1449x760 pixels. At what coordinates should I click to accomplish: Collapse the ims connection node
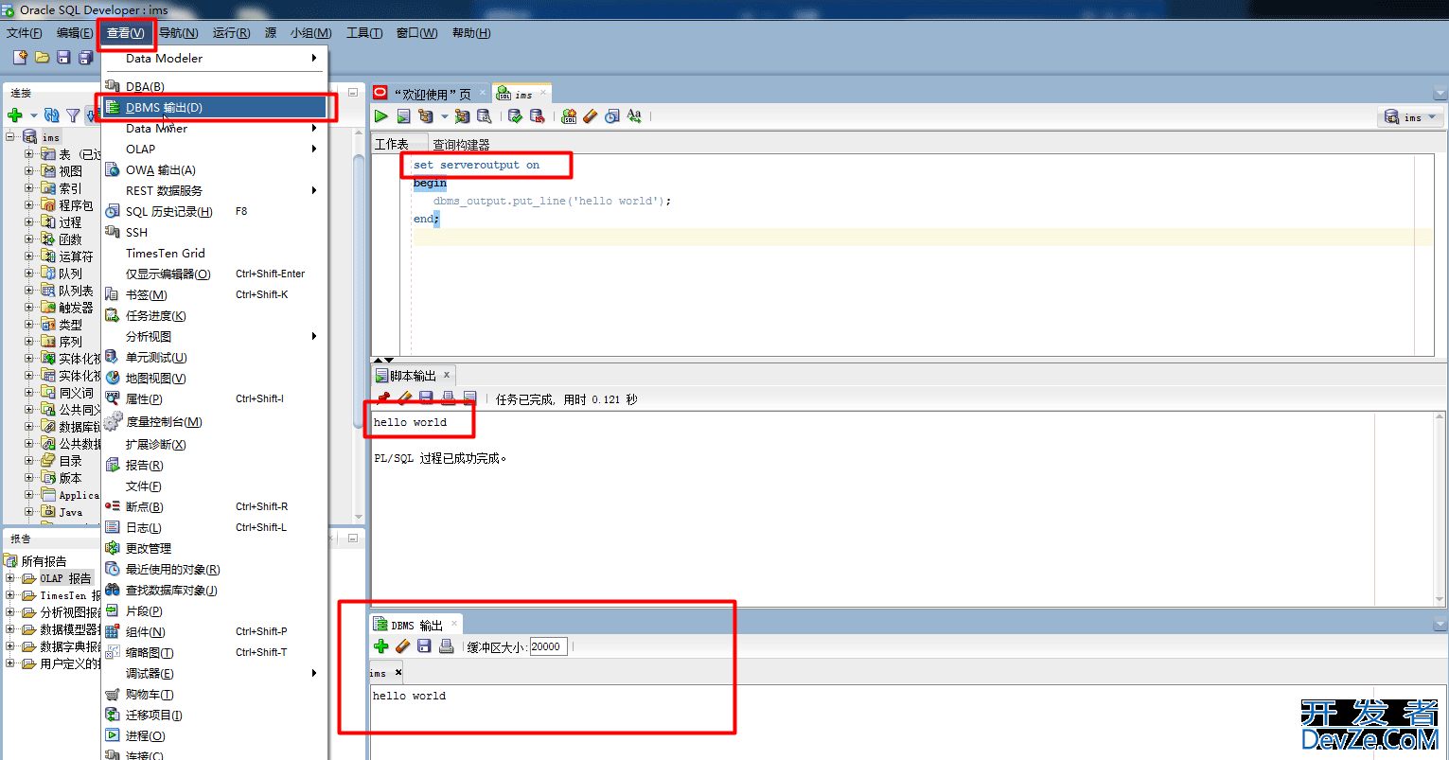(10, 137)
